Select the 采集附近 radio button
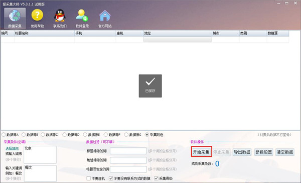Image resolution: width=301 pixels, height=183 pixels. pos(147,135)
